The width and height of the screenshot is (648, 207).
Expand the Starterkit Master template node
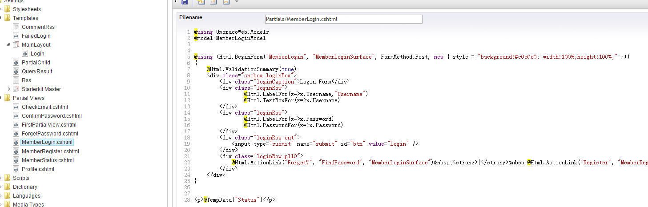click(x=8, y=89)
